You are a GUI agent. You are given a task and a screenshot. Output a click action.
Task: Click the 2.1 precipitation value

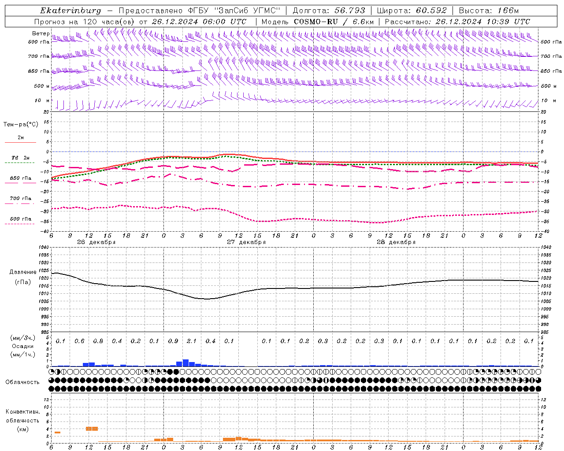(x=192, y=341)
